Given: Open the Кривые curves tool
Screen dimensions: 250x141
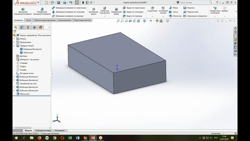Looking at the screenshot, I should [x=225, y=9].
